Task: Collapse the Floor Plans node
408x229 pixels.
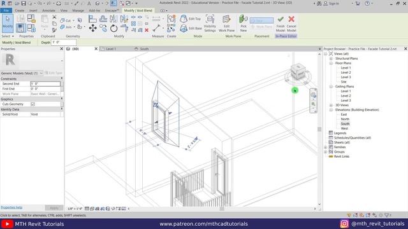Action: 331,63
